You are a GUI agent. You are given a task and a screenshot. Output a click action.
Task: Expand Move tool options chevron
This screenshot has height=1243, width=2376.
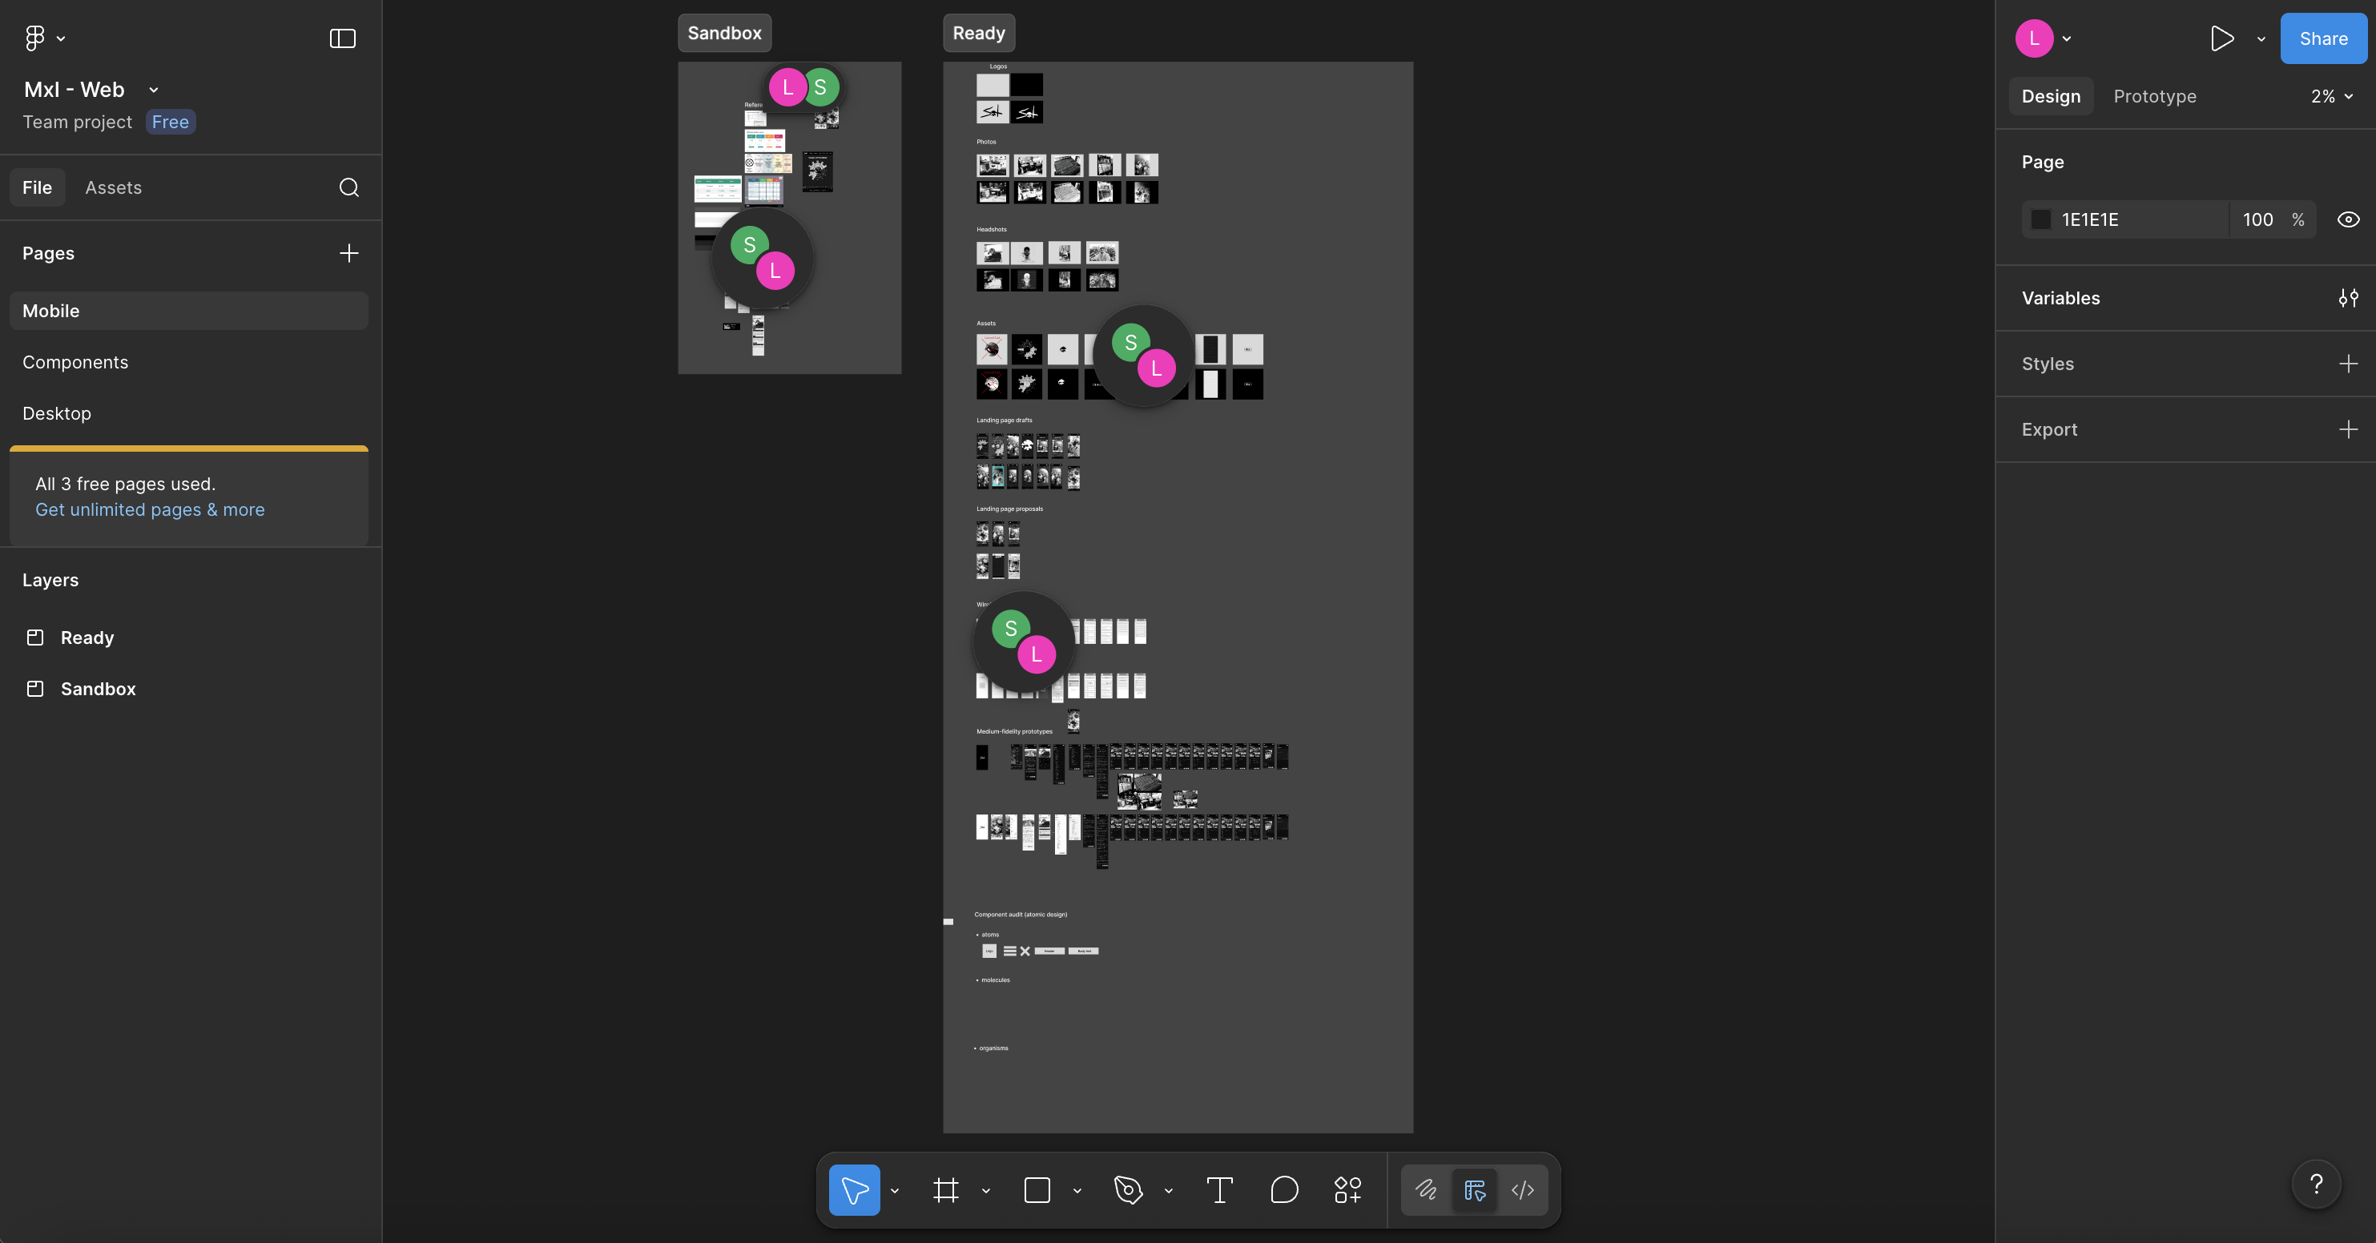894,1190
